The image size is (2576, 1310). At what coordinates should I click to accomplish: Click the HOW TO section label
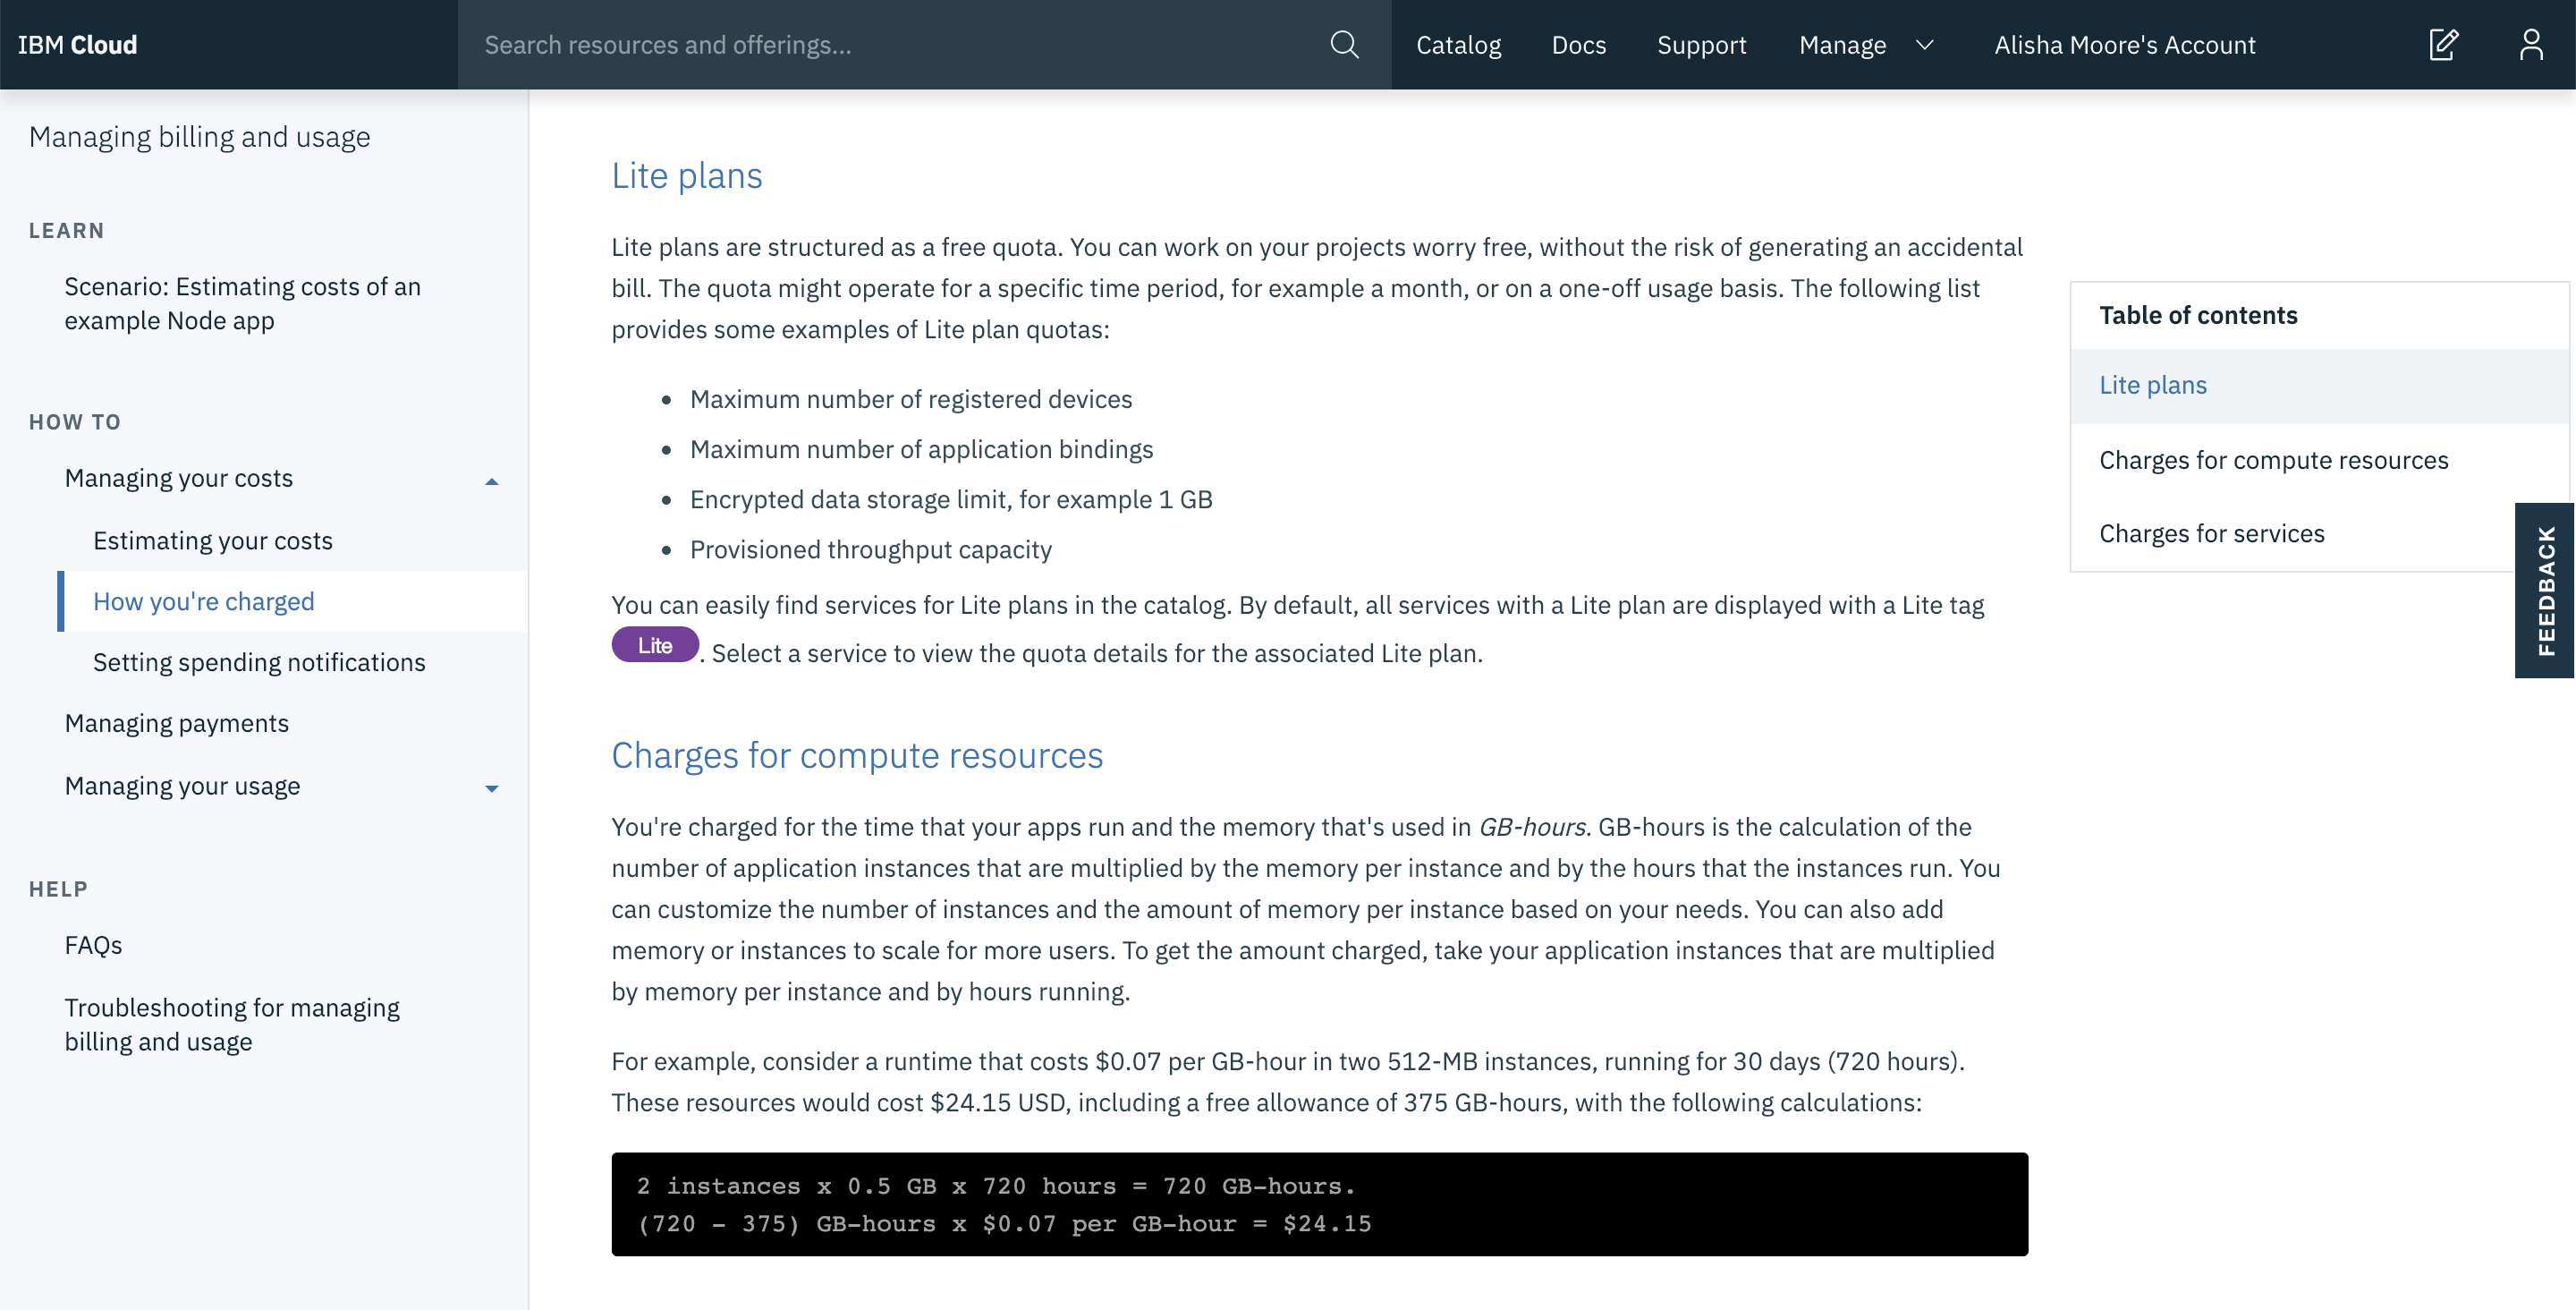[x=75, y=422]
